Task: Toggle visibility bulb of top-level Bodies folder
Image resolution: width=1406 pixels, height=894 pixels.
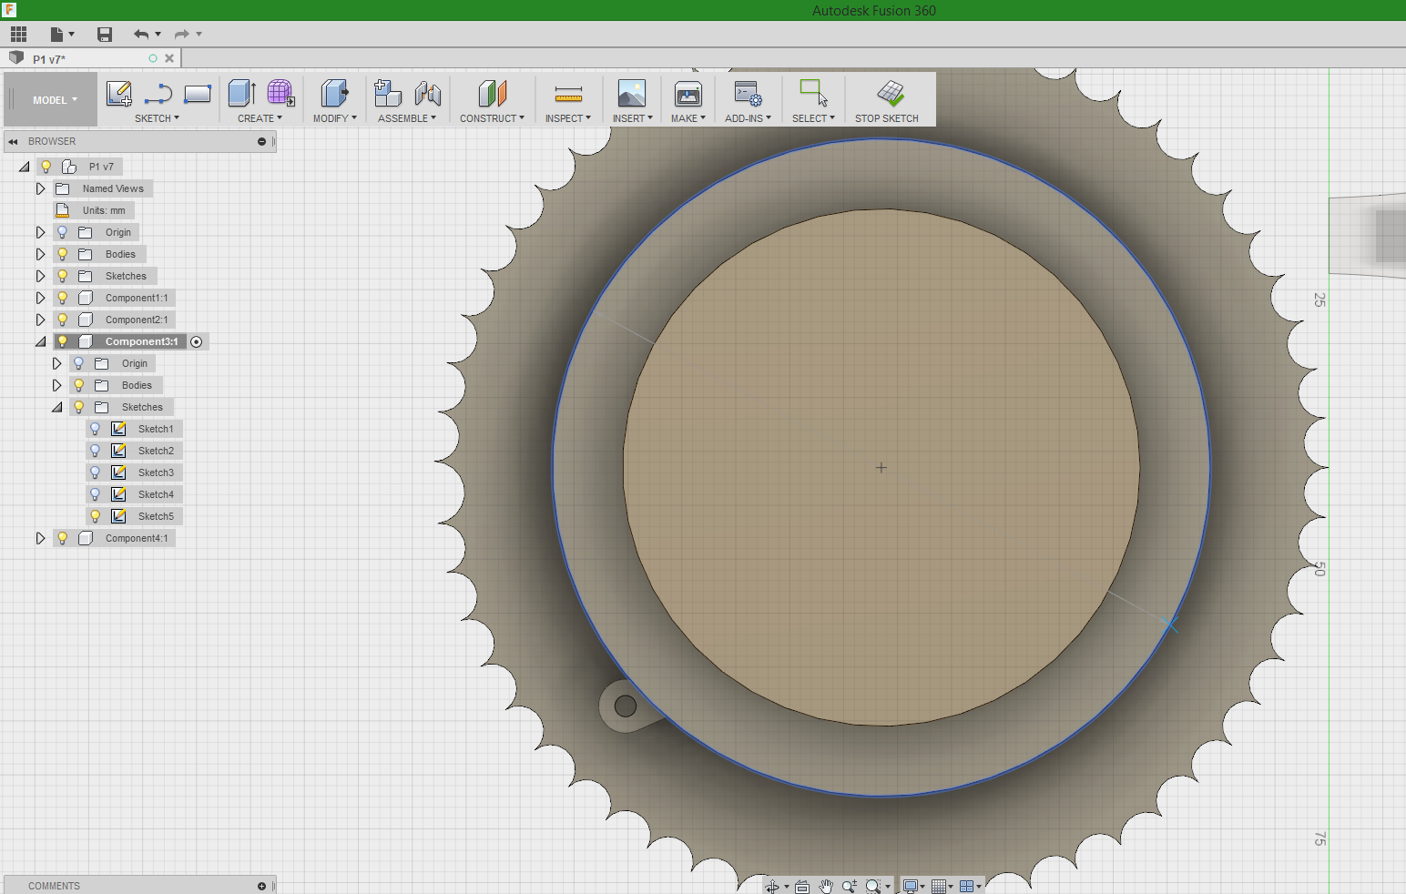Action: 62,254
